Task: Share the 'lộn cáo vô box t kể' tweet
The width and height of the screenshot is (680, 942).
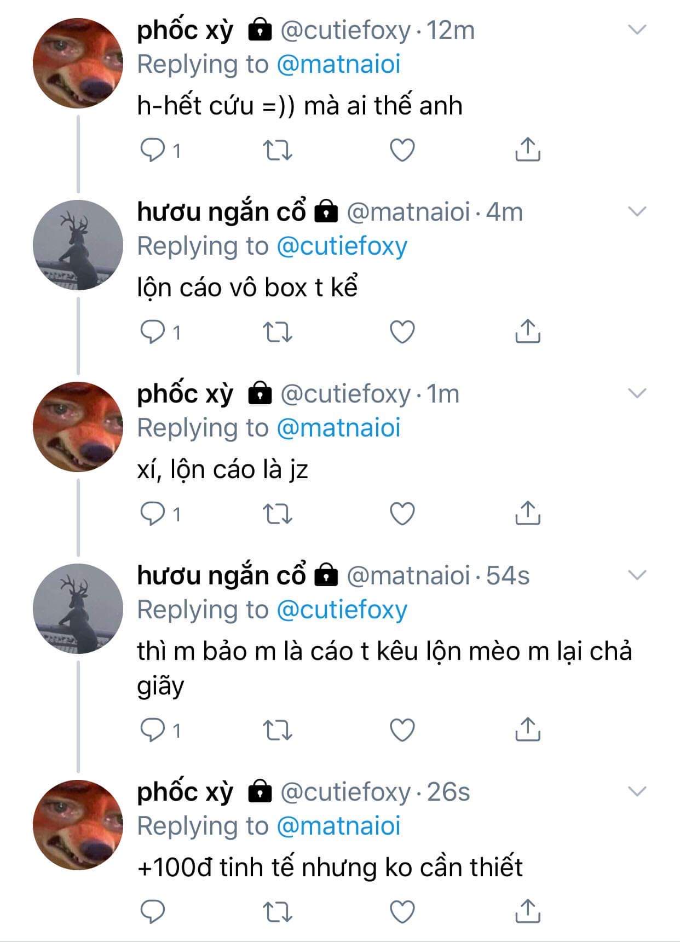Action: [527, 332]
